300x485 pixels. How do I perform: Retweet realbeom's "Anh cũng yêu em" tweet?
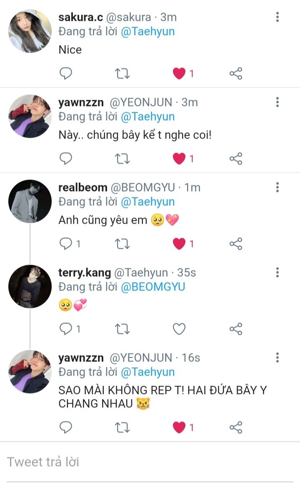click(122, 244)
